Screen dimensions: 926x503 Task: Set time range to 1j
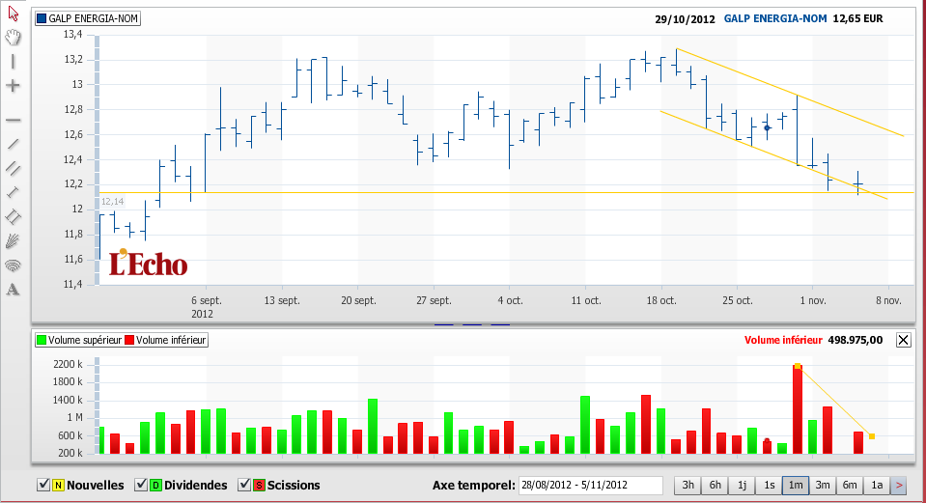pos(742,486)
